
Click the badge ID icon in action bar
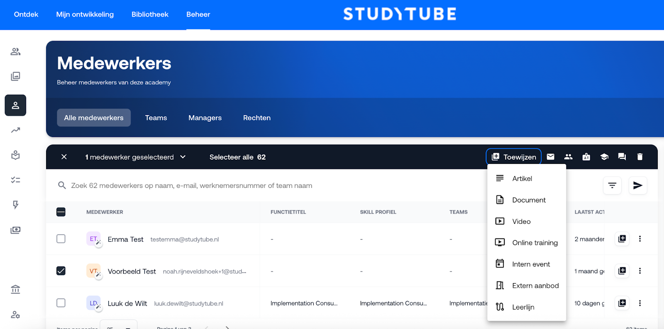tap(586, 157)
